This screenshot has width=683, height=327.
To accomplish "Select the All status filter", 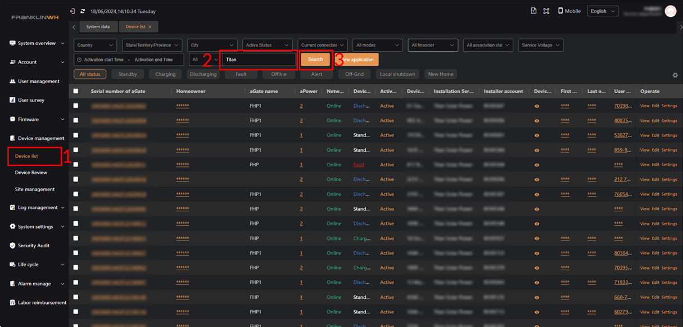I will point(90,74).
